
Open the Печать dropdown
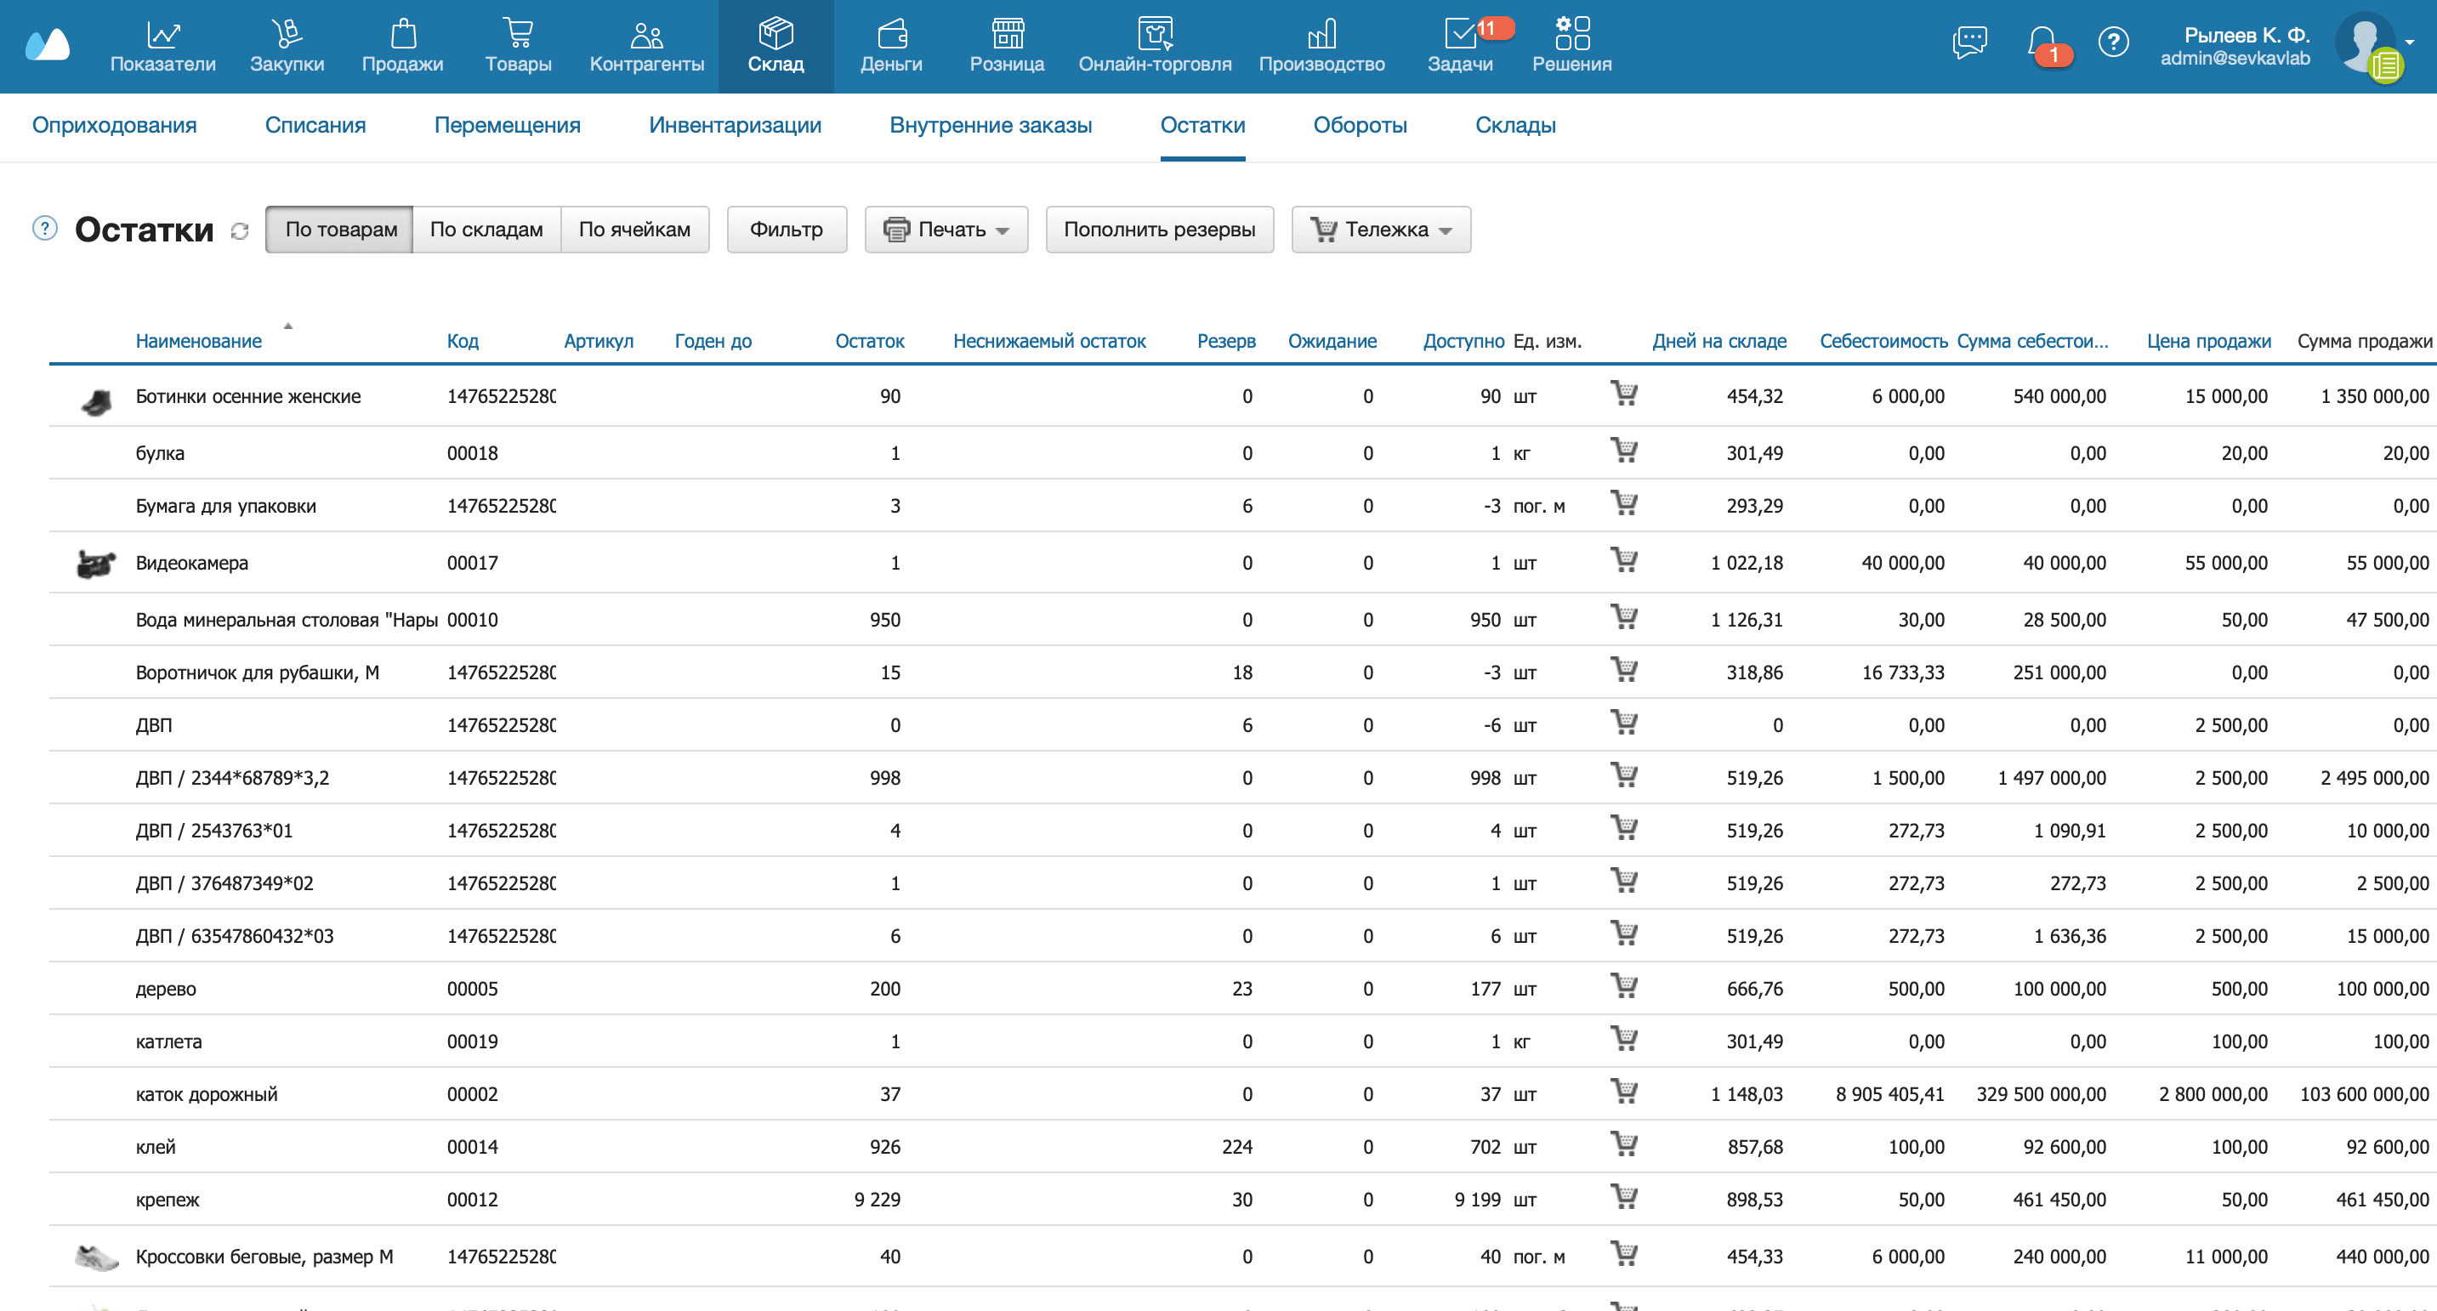945,229
